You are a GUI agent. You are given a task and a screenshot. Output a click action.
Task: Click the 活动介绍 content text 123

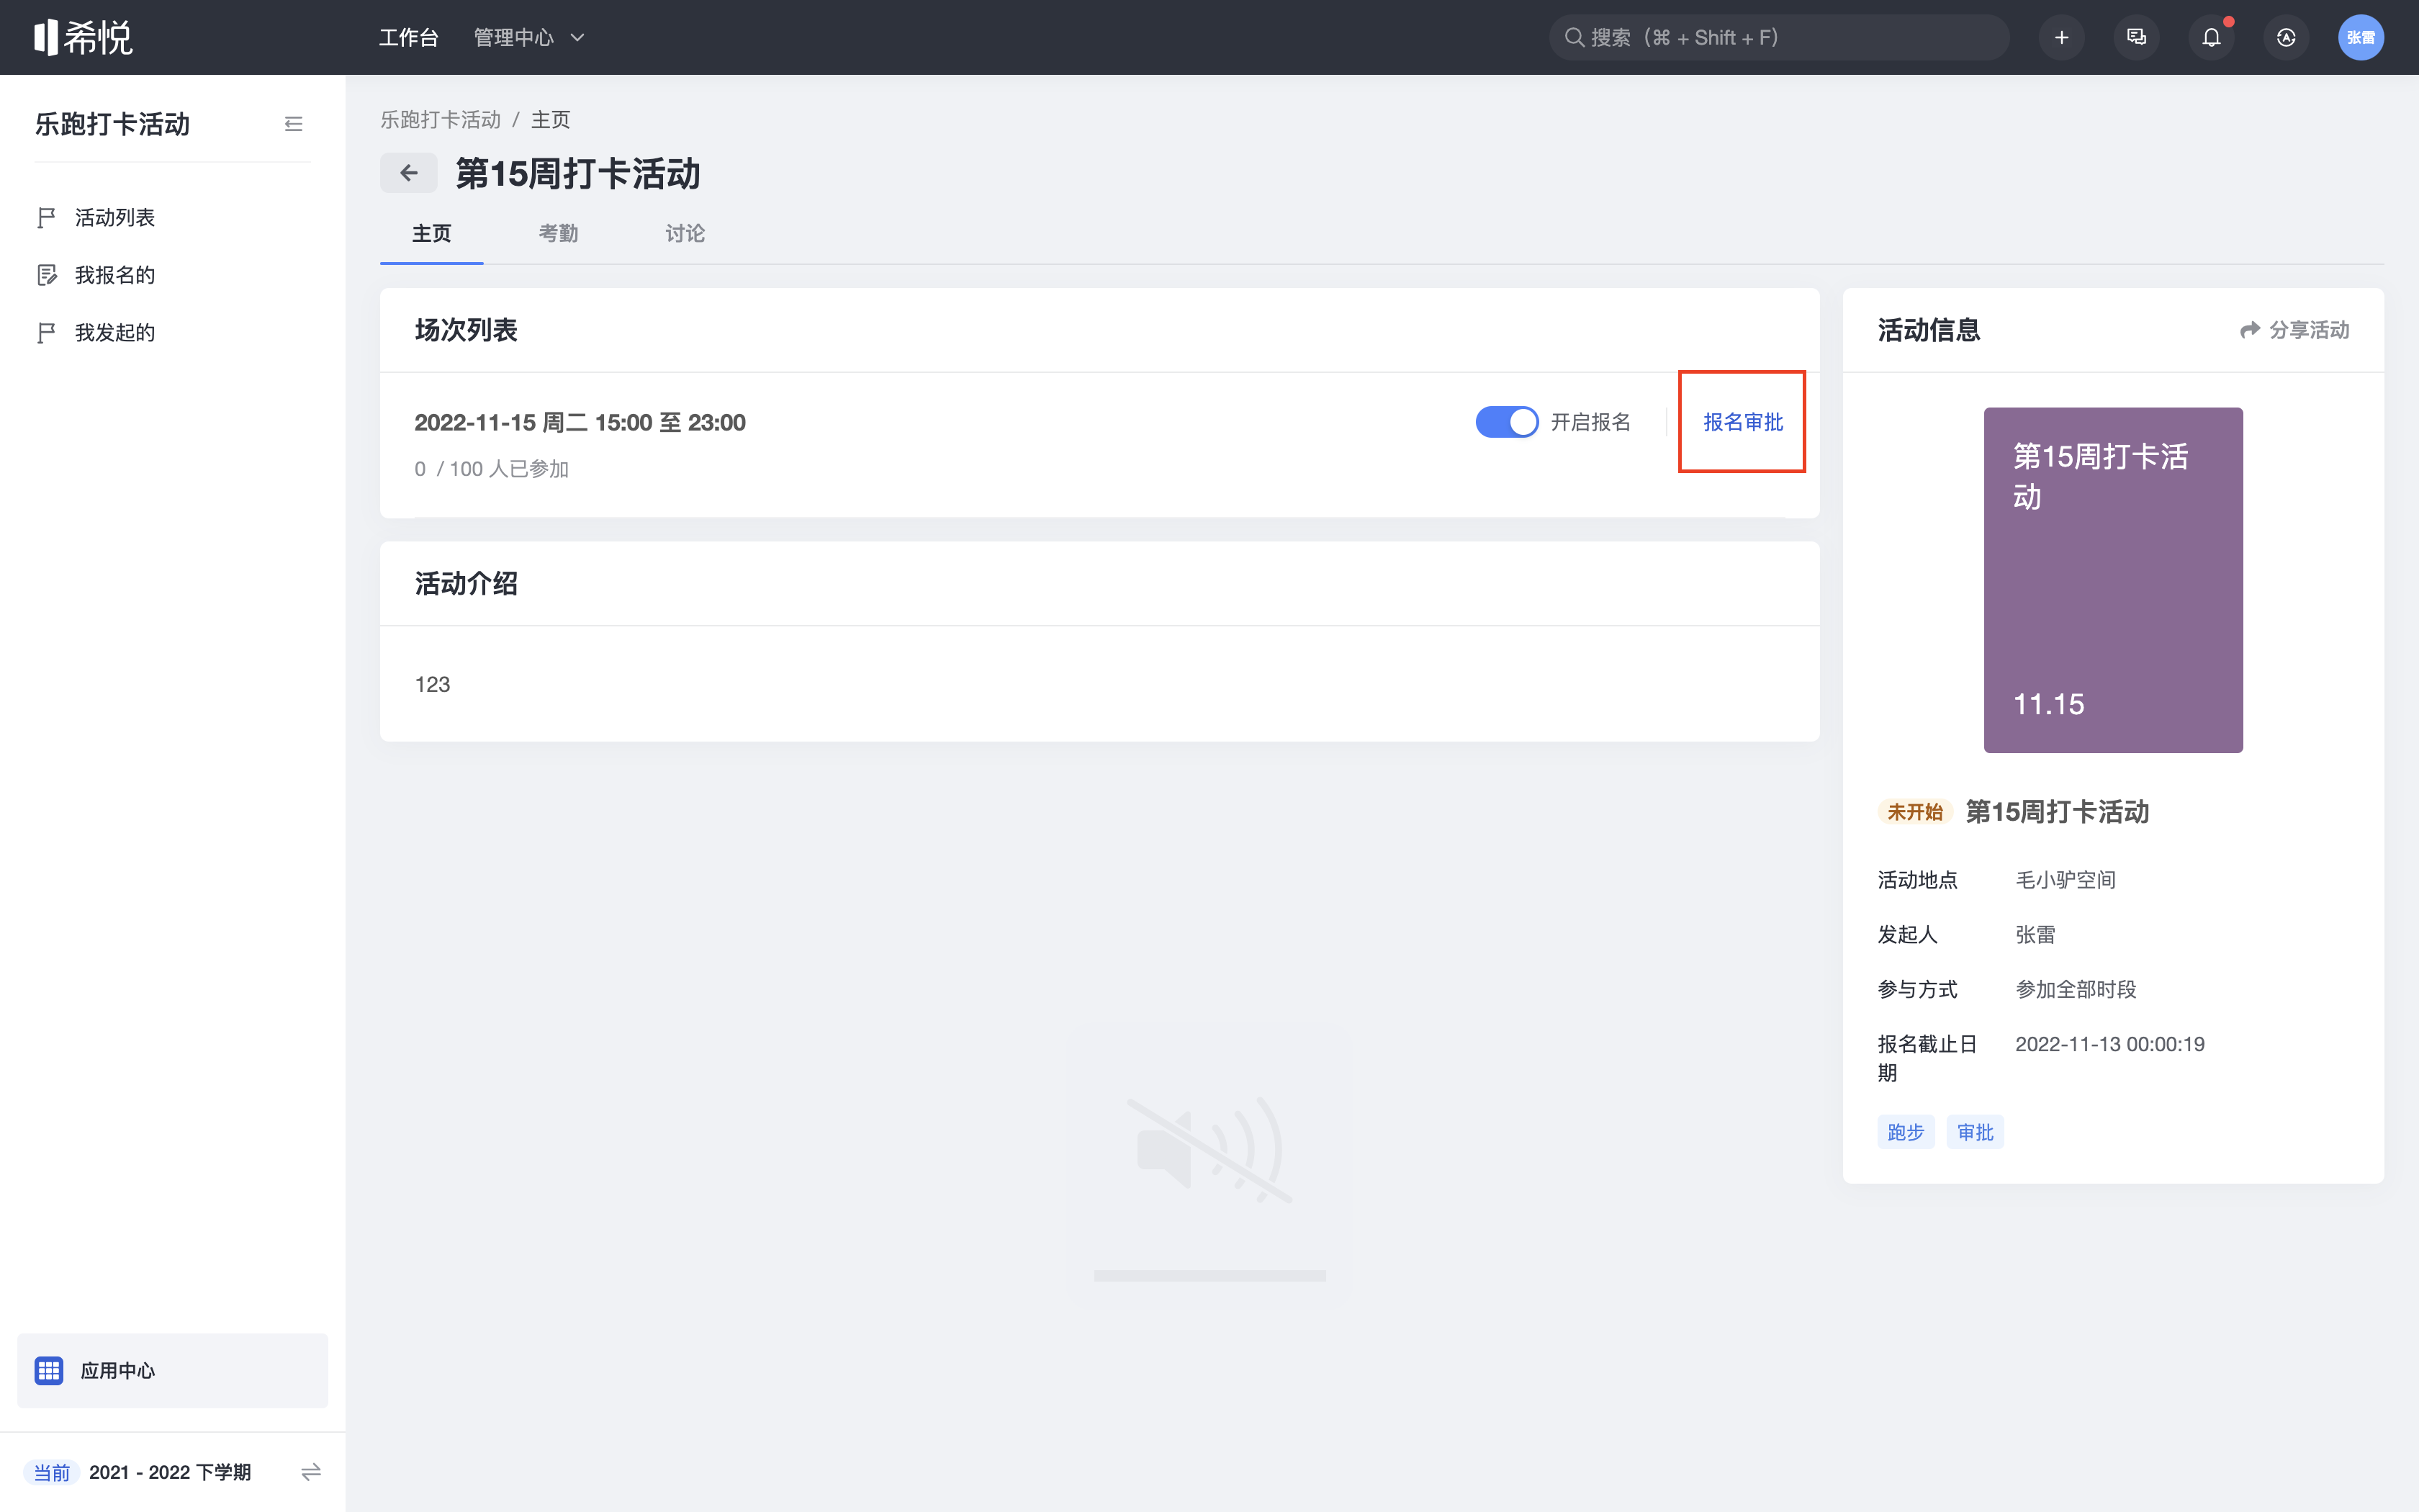pyautogui.click(x=432, y=684)
